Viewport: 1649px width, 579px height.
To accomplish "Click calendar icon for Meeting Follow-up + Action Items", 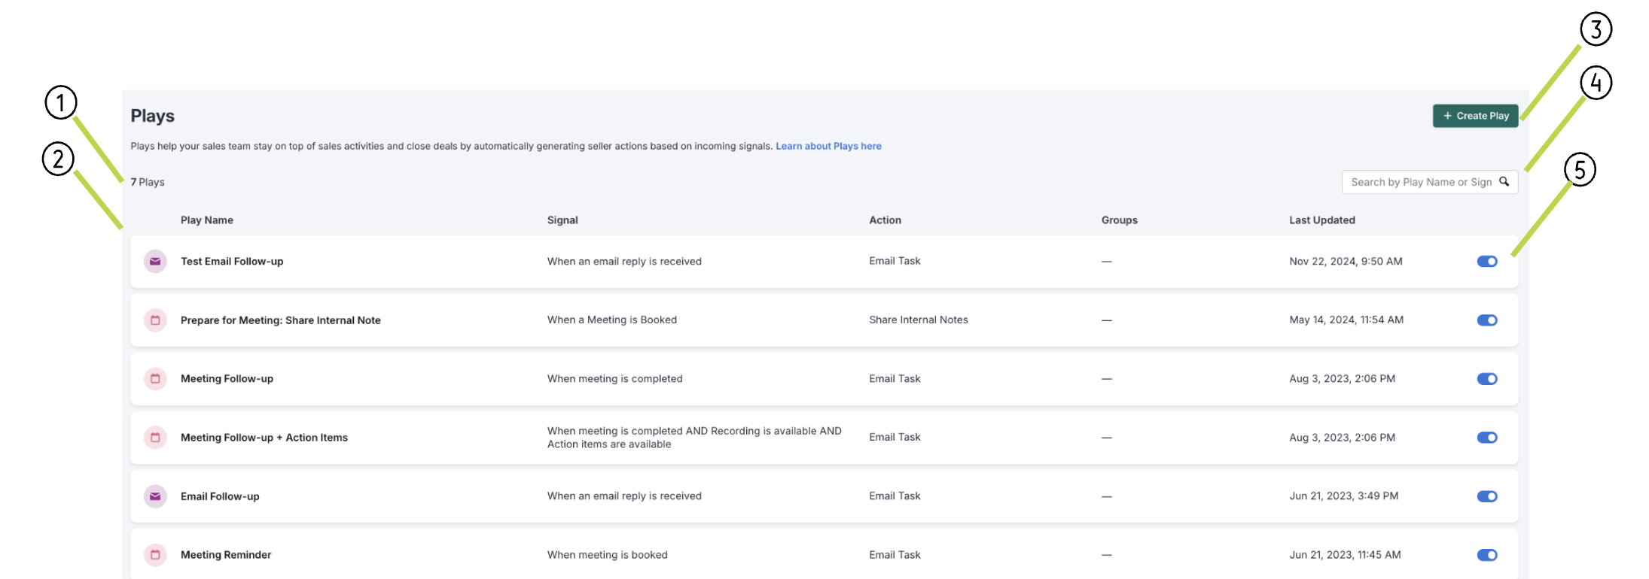I will [x=155, y=438].
